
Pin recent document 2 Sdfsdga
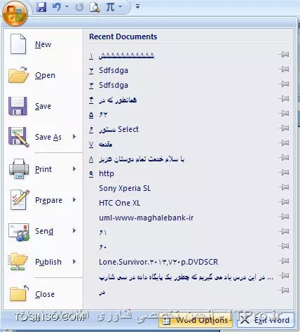tap(285, 69)
